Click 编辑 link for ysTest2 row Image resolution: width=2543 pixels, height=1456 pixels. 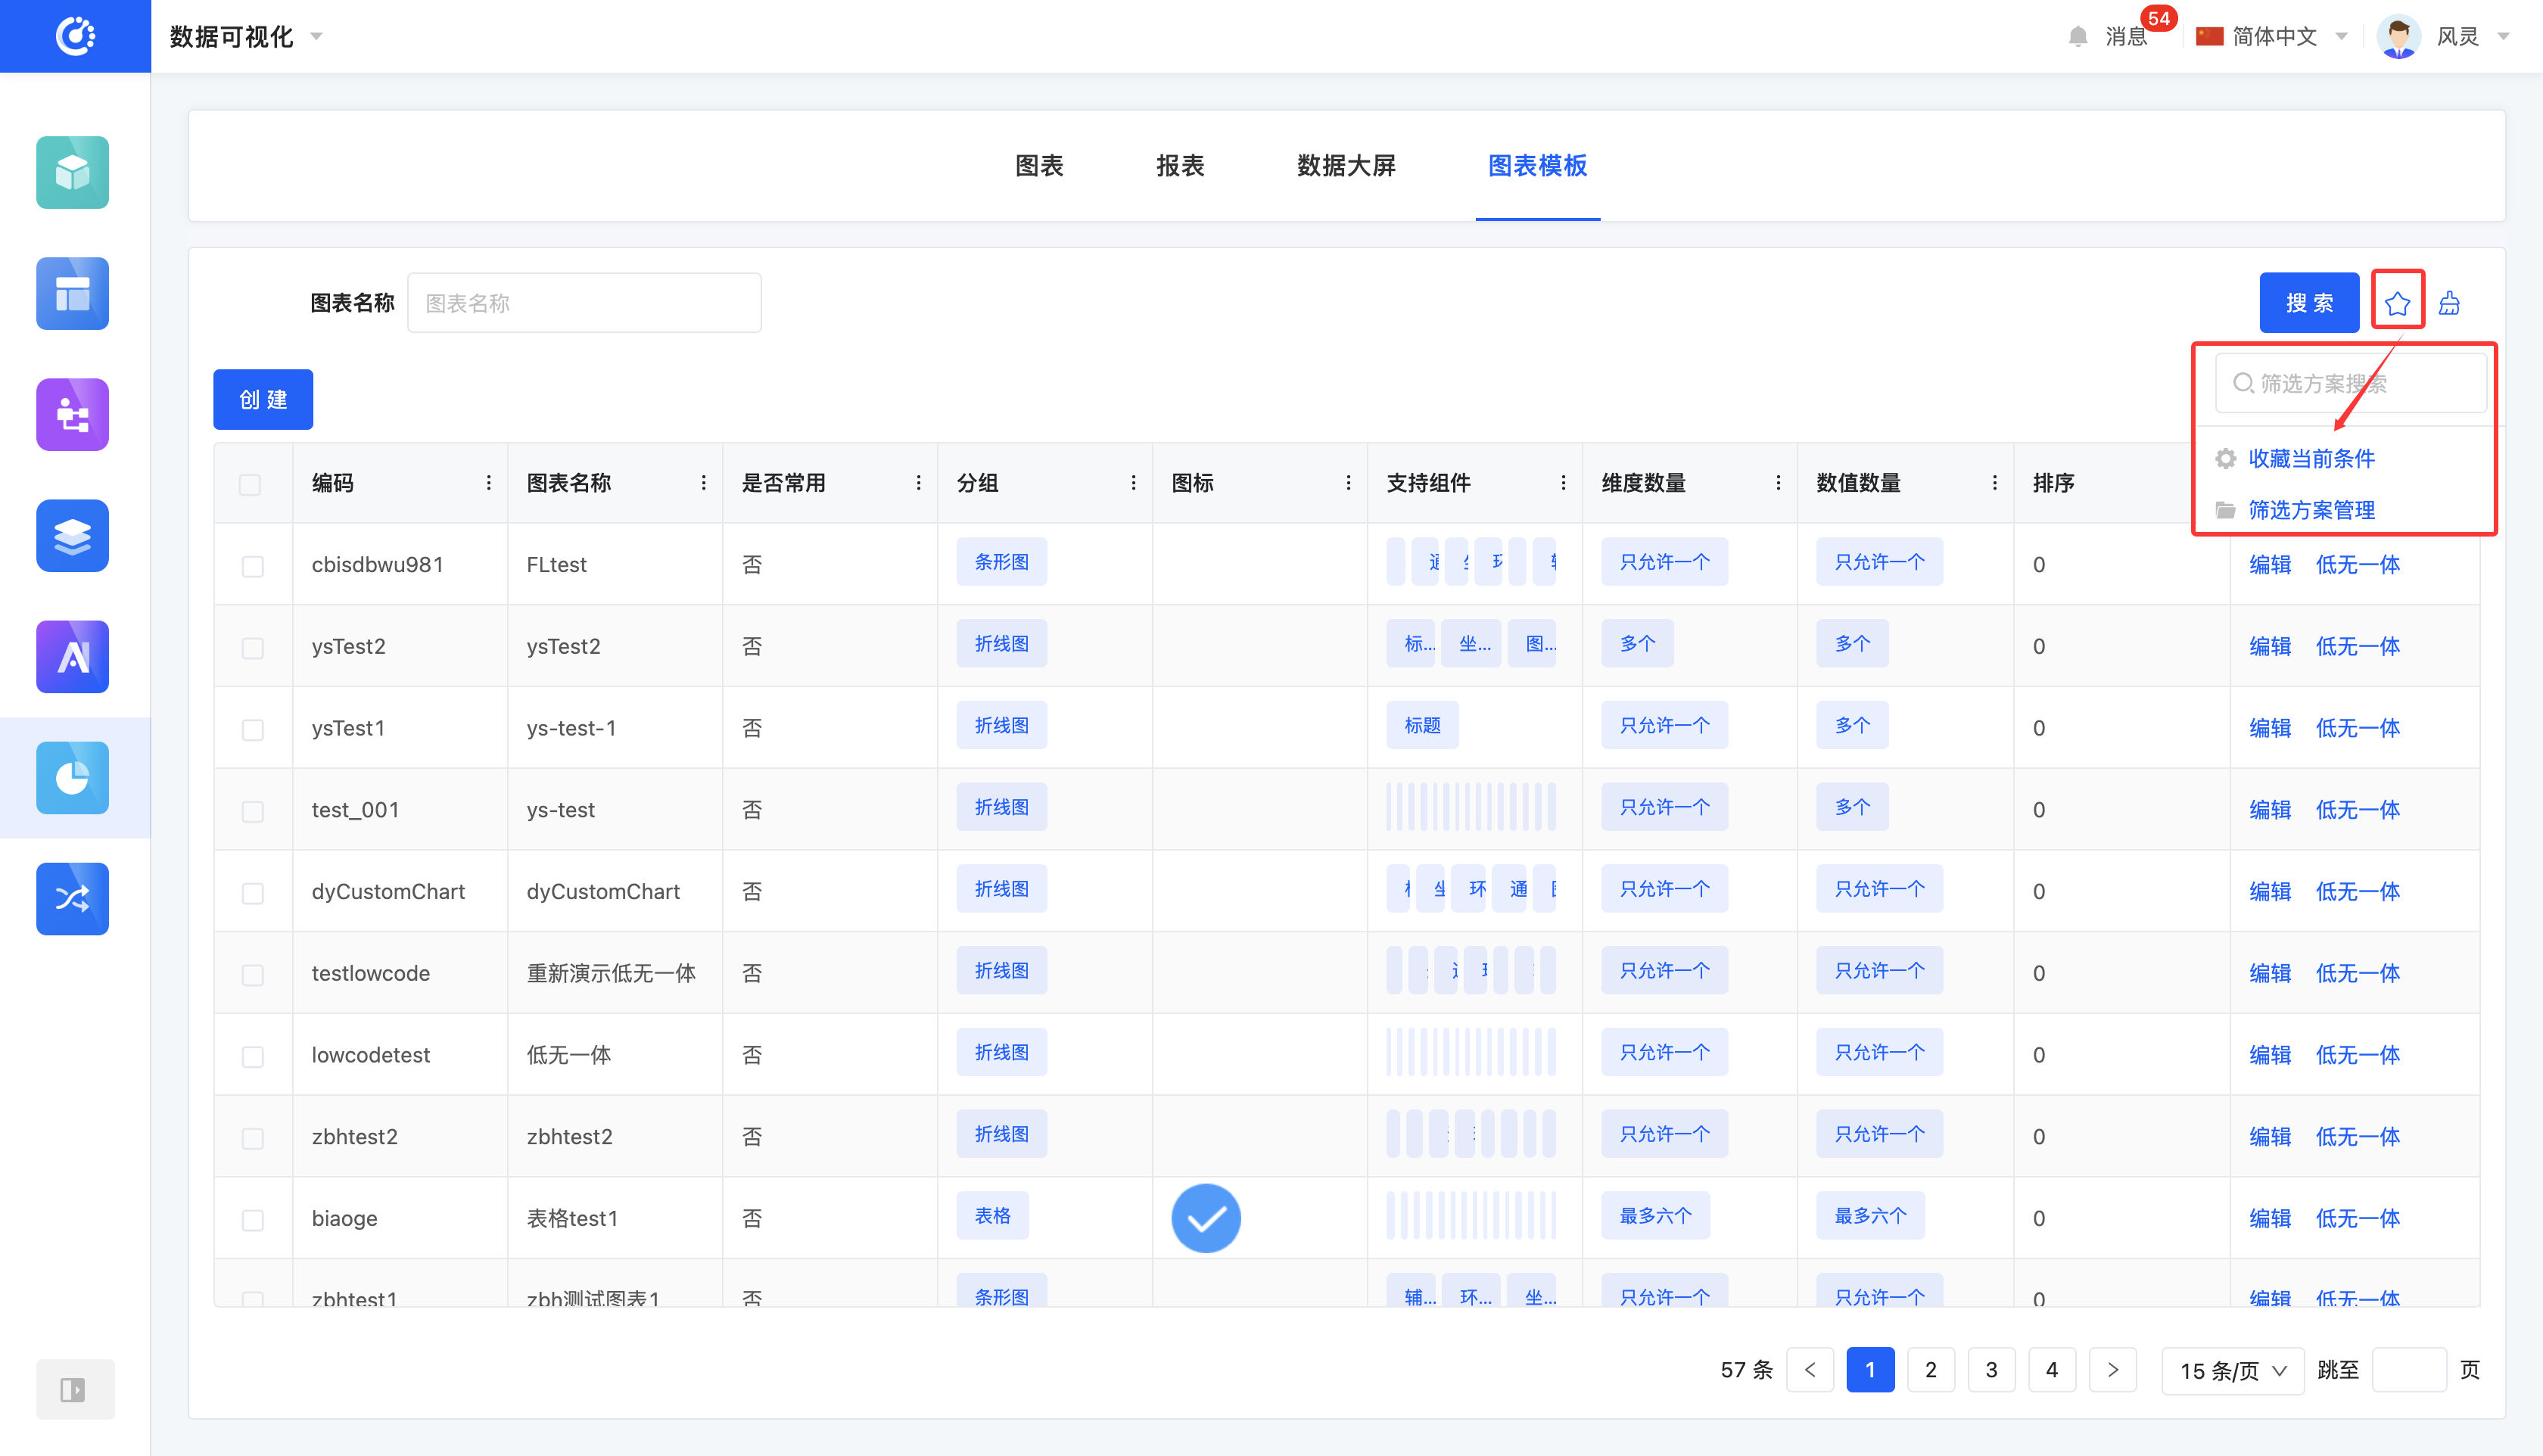pyautogui.click(x=2269, y=646)
